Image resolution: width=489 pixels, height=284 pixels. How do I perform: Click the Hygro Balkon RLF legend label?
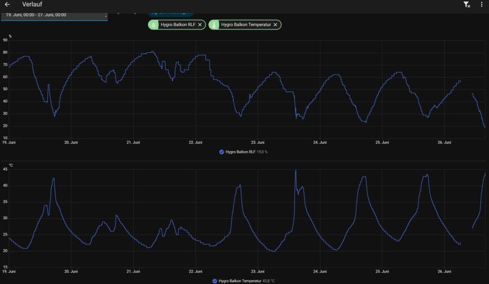240,152
